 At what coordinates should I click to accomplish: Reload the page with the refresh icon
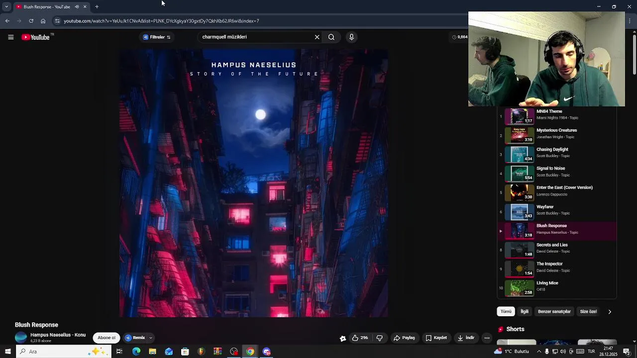click(31, 21)
